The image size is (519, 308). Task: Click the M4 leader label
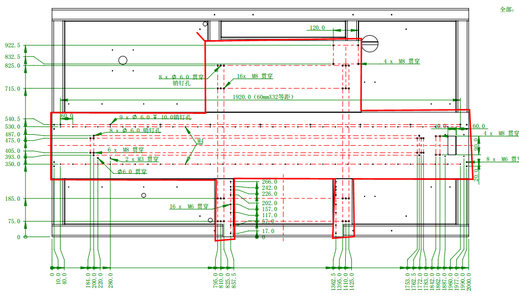click(x=200, y=141)
